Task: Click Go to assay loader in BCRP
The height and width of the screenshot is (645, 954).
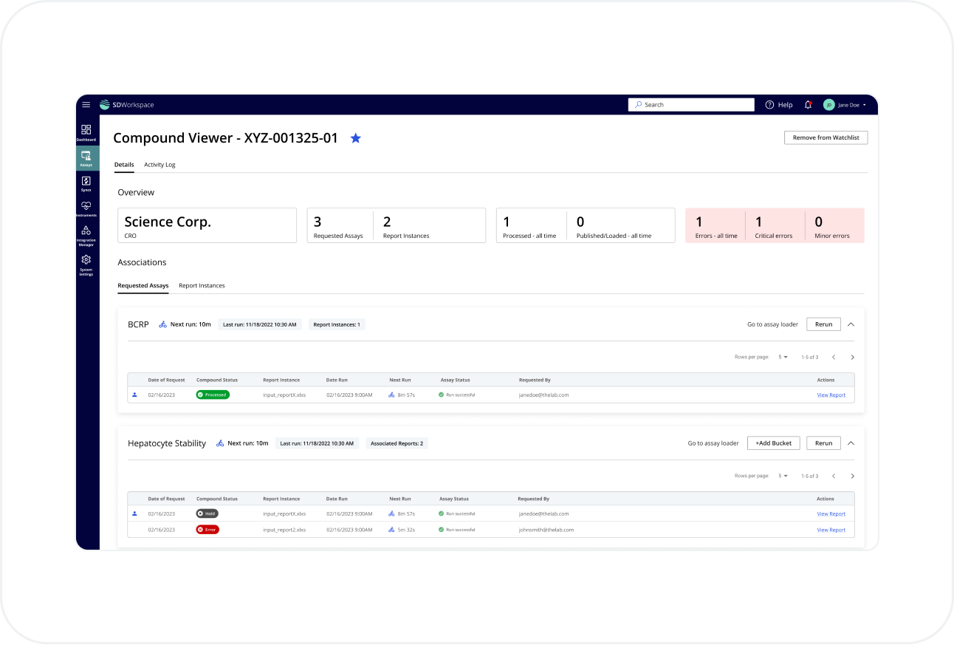Action: 772,324
